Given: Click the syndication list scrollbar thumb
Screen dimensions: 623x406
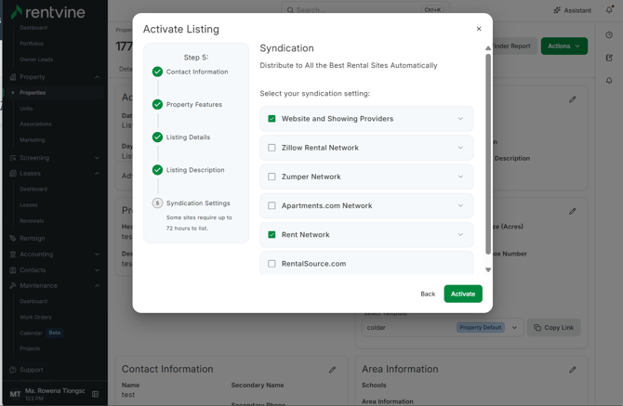Looking at the screenshot, I should (488, 154).
